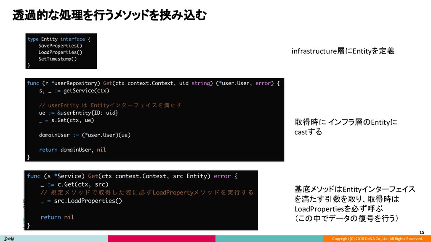Image resolution: width=431 pixels, height=242 pixels.
Task: Click the note 'infrastructure層にEntityを定義'
Action: pyautogui.click(x=343, y=51)
